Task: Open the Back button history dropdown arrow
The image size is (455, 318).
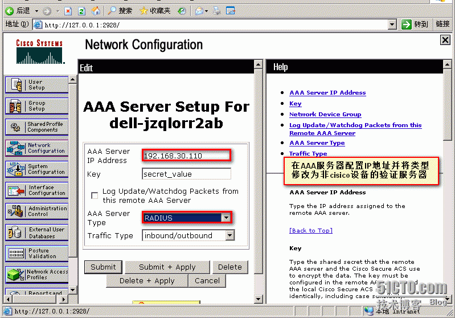Action: coord(36,11)
